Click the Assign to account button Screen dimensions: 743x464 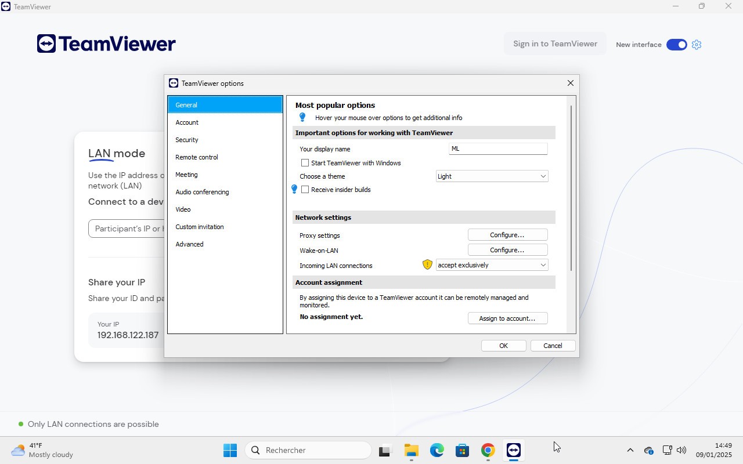click(507, 318)
